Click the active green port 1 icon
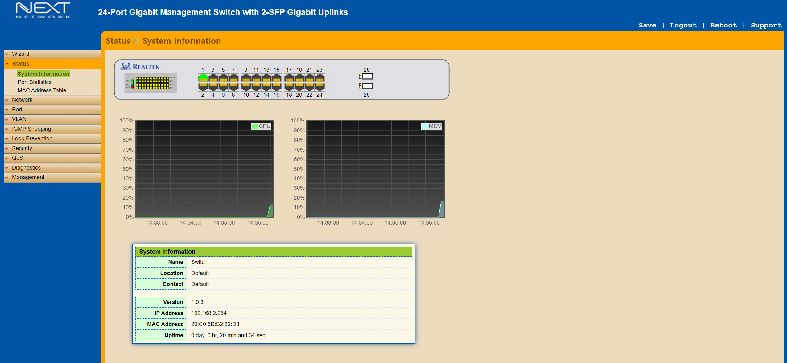The width and height of the screenshot is (787, 363). coord(203,78)
